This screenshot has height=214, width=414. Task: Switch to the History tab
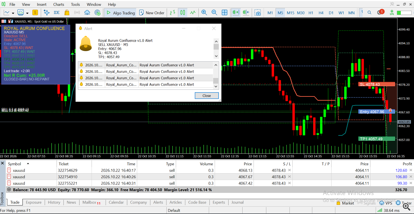point(54,202)
